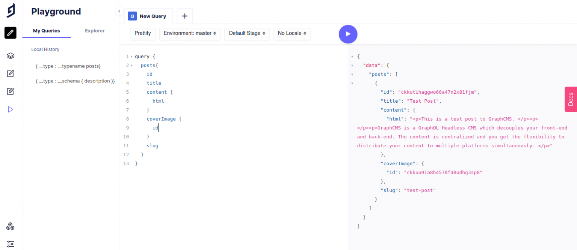This screenshot has height=250, width=577.
Task: Open the Environment: master dropdown
Action: coord(190,34)
